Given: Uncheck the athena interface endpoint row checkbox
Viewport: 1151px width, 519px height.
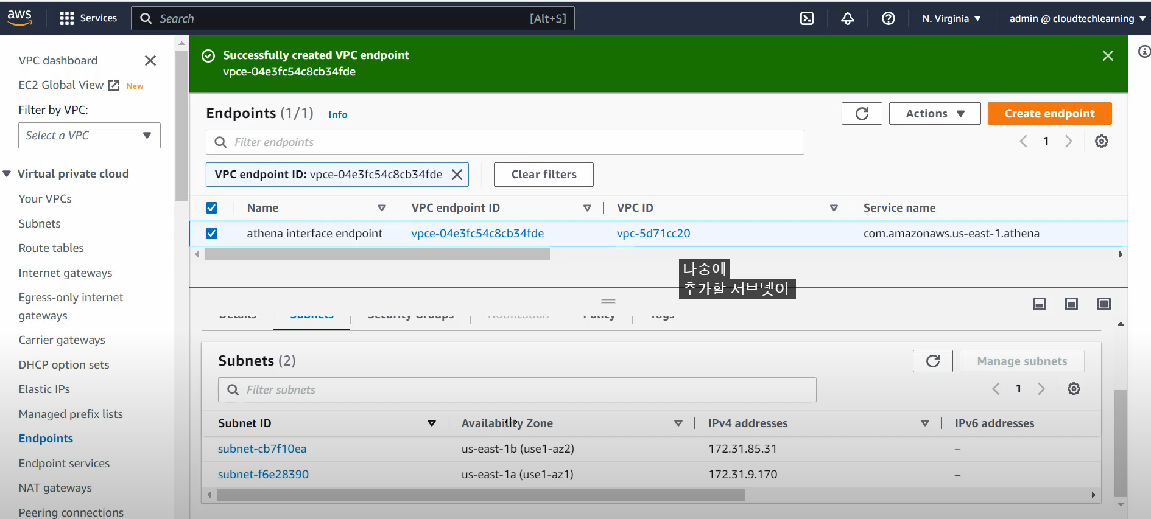Looking at the screenshot, I should coord(211,234).
